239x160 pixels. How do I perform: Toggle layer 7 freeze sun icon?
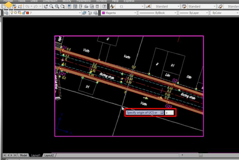pyautogui.click(x=16, y=13)
